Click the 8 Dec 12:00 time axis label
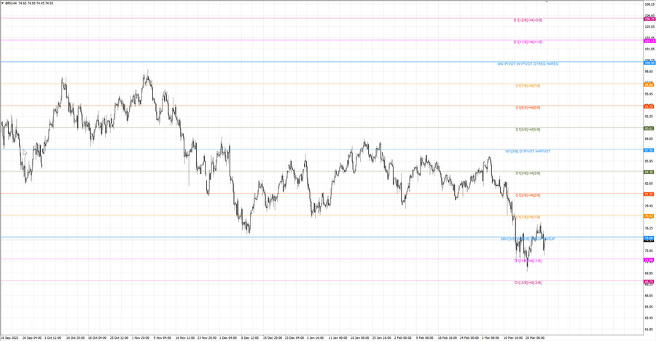Screen dimensions: 656x341 (x=250, y=337)
